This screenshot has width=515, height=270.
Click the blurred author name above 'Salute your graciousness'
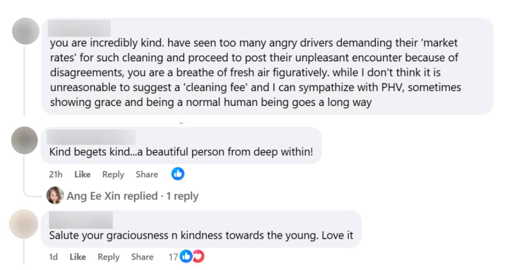click(x=81, y=220)
